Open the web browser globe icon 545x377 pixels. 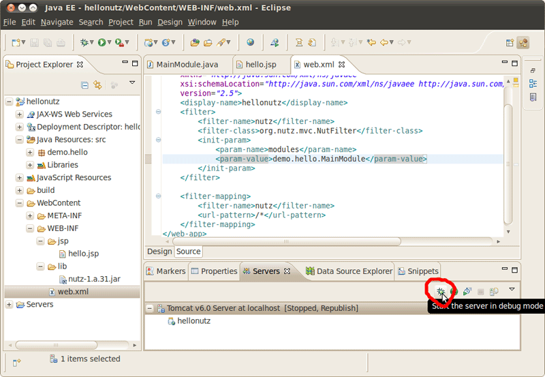(250, 42)
